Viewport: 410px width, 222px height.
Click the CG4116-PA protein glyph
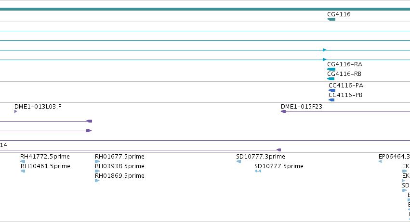[332, 90]
